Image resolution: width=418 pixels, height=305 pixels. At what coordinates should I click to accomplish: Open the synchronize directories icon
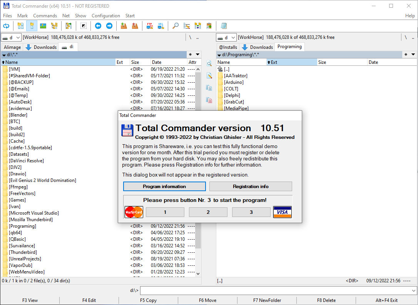click(198, 26)
